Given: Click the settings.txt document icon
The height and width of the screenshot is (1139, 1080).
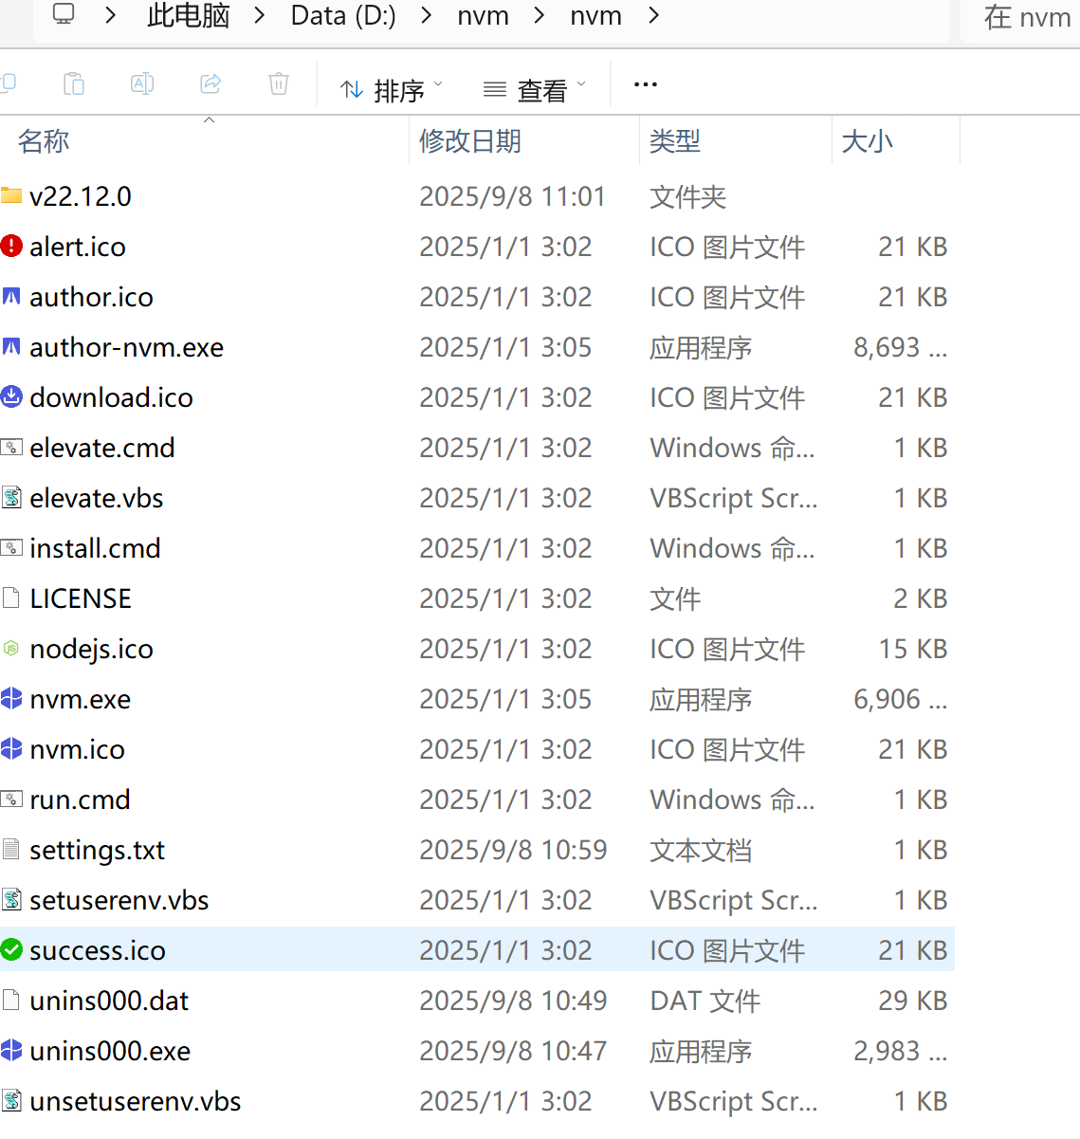Looking at the screenshot, I should click(11, 850).
